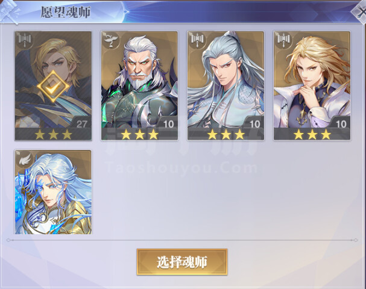The width and height of the screenshot is (366, 289).
Task: Click three-star rating on silver-haired swordsman card
Action: point(226,134)
